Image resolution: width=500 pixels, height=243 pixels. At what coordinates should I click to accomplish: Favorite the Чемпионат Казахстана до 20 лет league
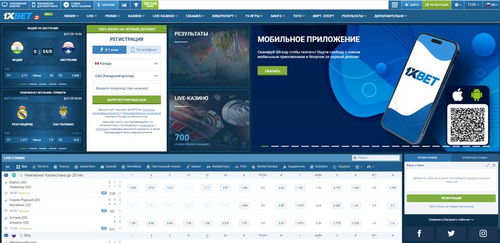pyautogui.click(x=21, y=176)
